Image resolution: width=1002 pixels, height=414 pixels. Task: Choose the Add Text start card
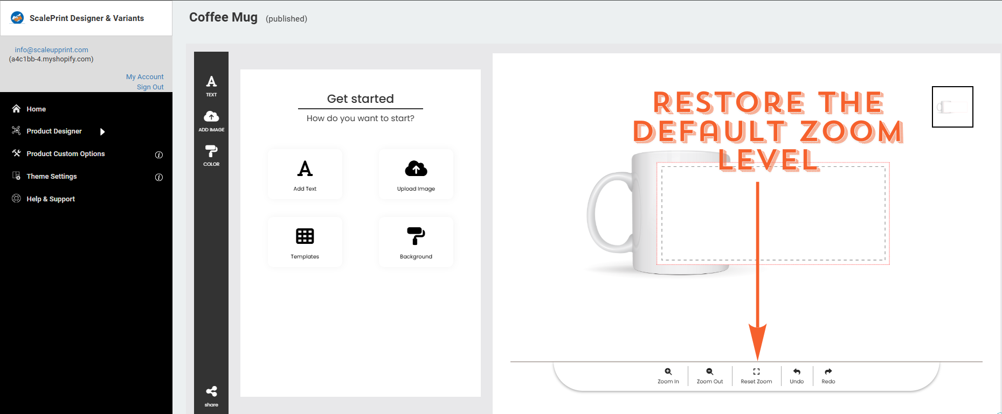305,174
